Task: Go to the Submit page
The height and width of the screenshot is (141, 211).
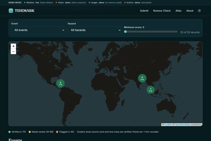Action: pos(144,11)
